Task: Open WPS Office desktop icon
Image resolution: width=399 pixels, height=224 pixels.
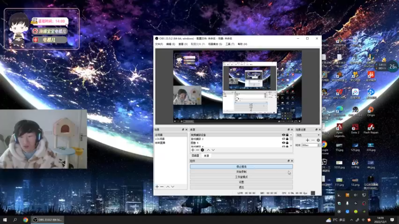Action: pos(340,94)
